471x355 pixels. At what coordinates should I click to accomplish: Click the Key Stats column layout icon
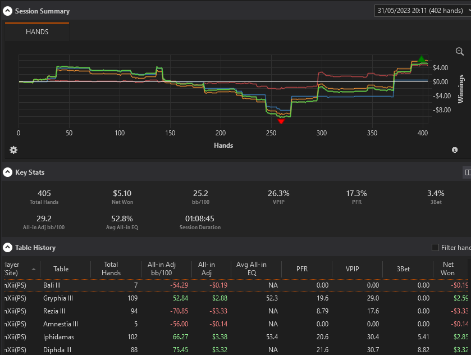coord(468,172)
